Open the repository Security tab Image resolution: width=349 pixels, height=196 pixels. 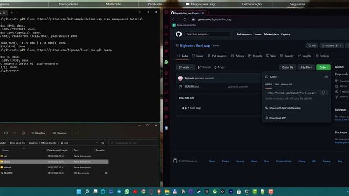(x=287, y=56)
